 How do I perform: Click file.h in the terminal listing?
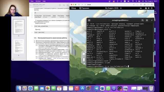tap(89, 52)
